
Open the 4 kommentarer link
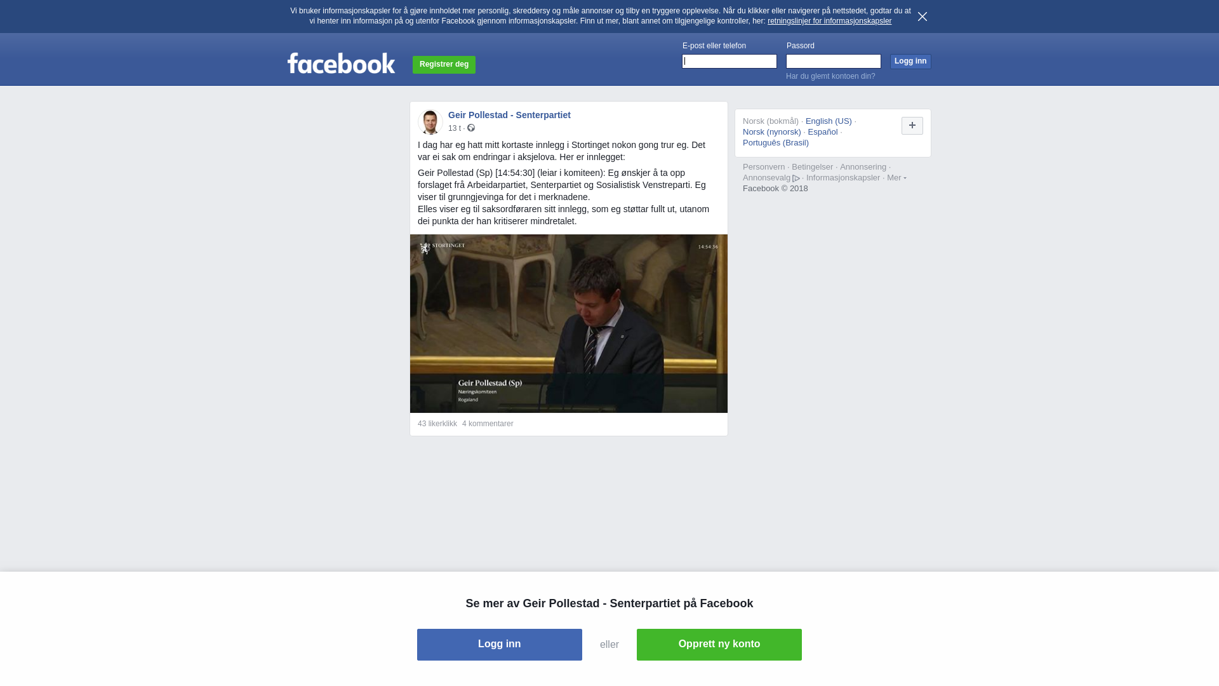[488, 424]
